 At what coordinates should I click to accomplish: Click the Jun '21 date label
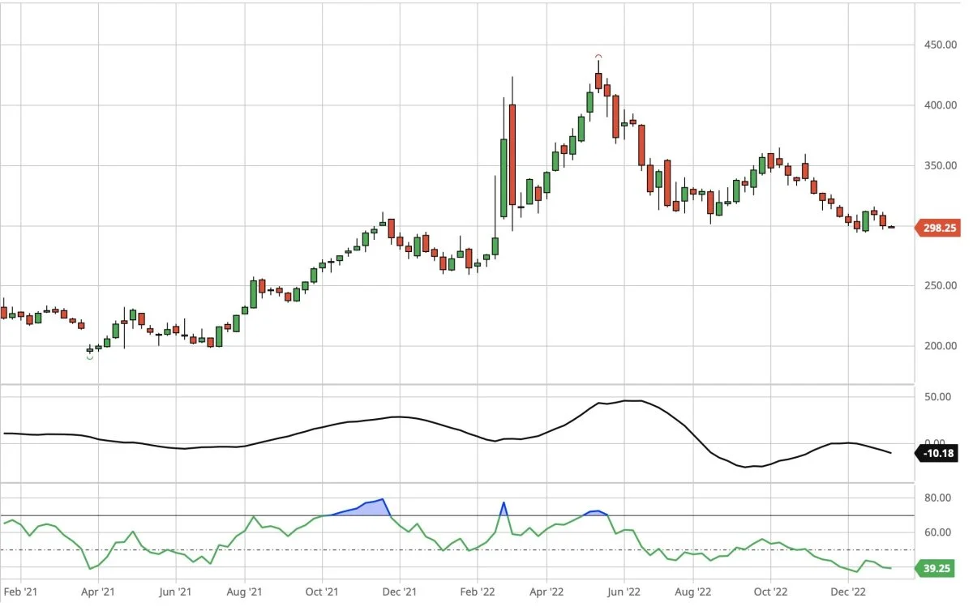click(x=176, y=593)
